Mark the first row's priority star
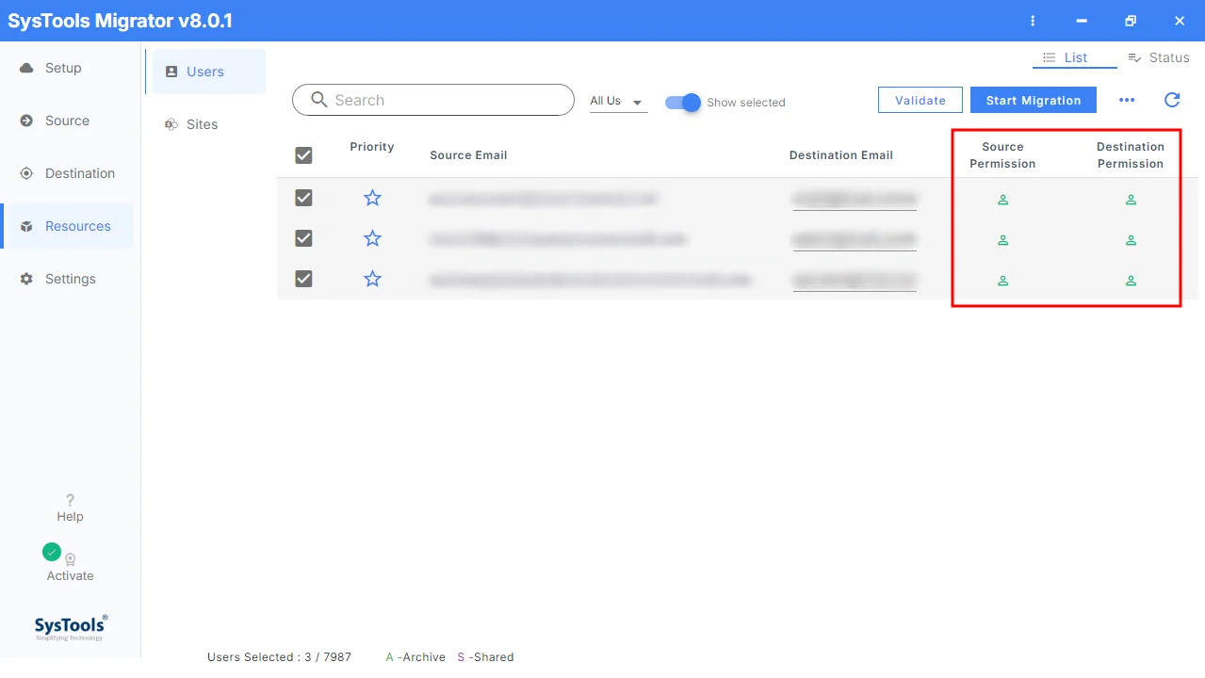 coord(373,198)
